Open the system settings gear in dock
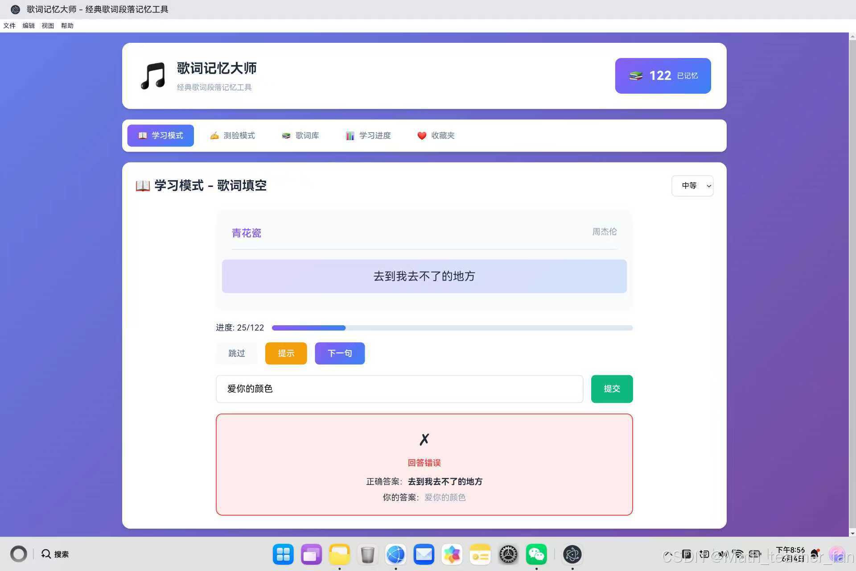 508,554
